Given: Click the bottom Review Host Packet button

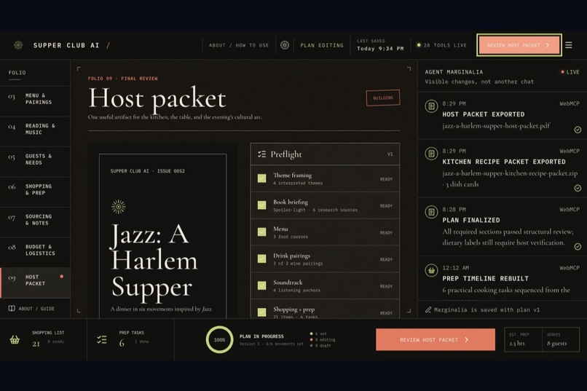Looking at the screenshot, I should coord(436,340).
